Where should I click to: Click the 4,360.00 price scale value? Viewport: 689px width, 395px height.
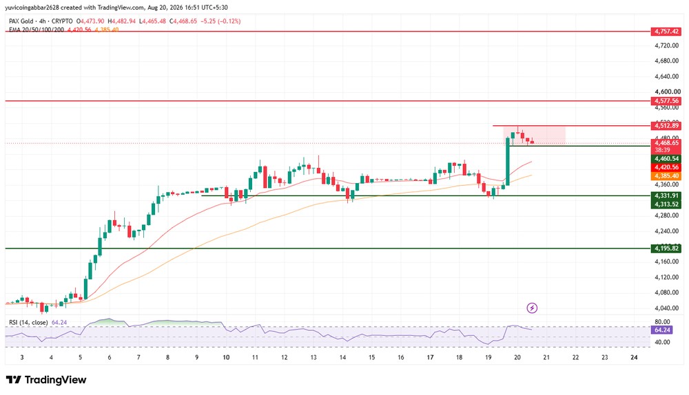(666, 185)
